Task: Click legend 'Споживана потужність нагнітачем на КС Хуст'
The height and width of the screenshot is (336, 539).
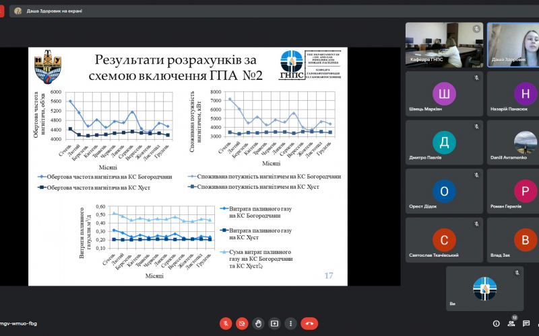Action: point(254,187)
